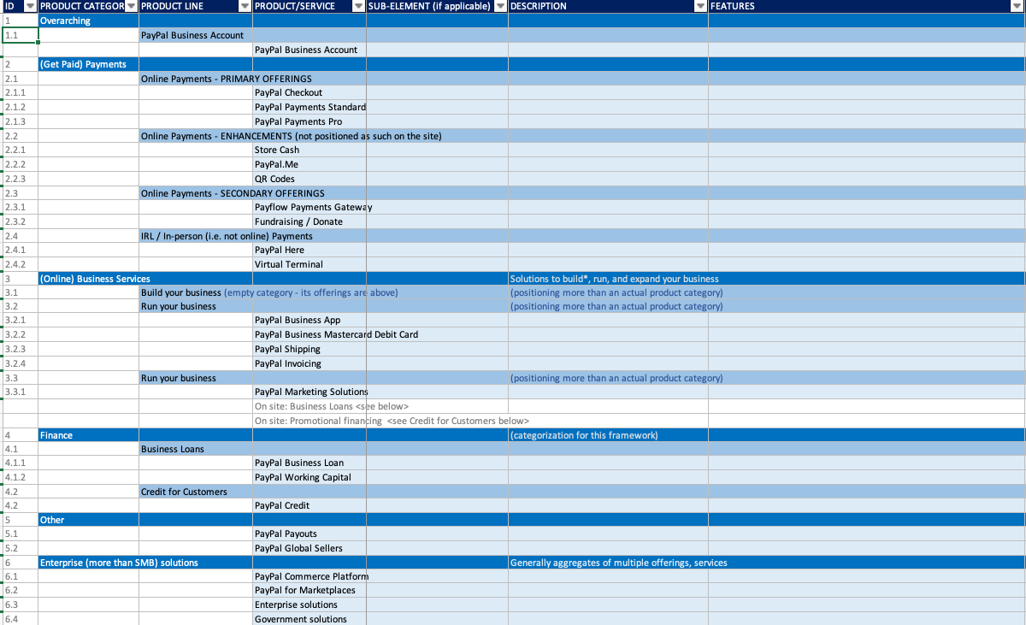
Task: Open the PRODUCT CATEGORY filter dropdown
Action: 131,6
